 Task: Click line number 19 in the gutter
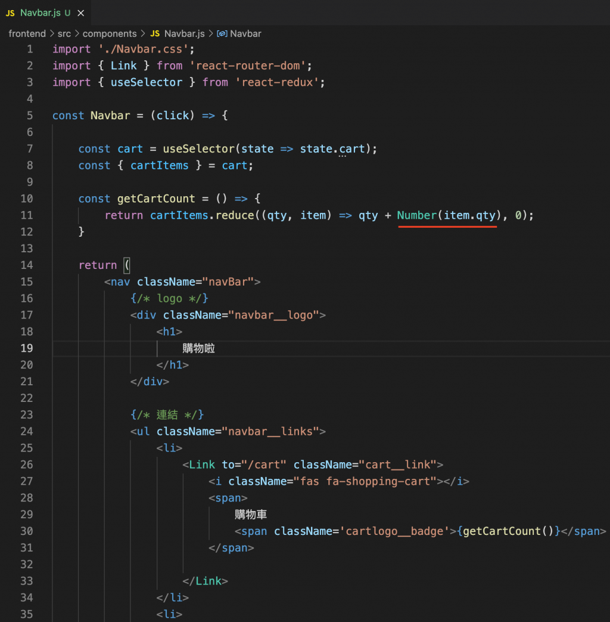(27, 348)
